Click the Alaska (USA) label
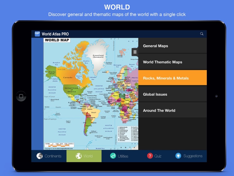This screenshot has width=234, height=176. click(x=52, y=73)
